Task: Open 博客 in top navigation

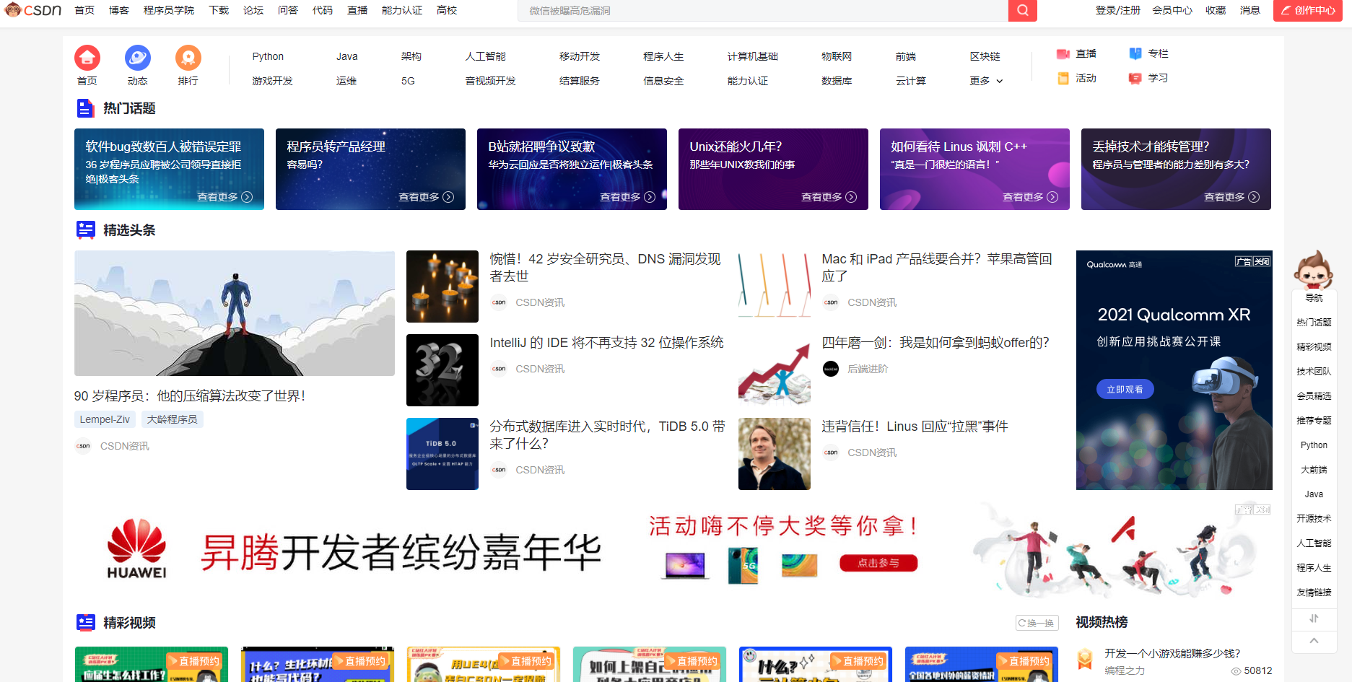Action: click(x=119, y=10)
